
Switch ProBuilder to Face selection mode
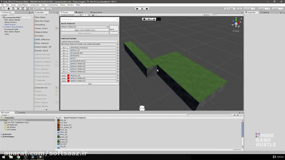[x=159, y=19]
